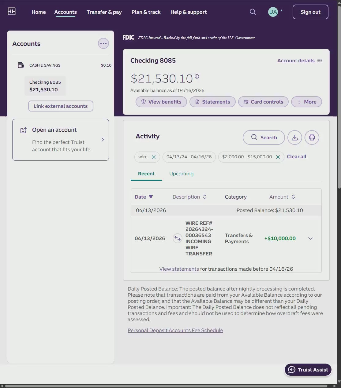341x388 pixels.
Task: Open Card controls
Action: pos(263,102)
